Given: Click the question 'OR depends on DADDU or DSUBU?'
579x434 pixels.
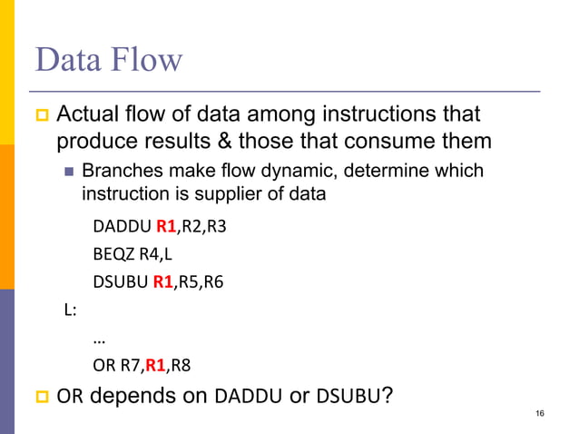Looking at the screenshot, I should (x=224, y=396).
